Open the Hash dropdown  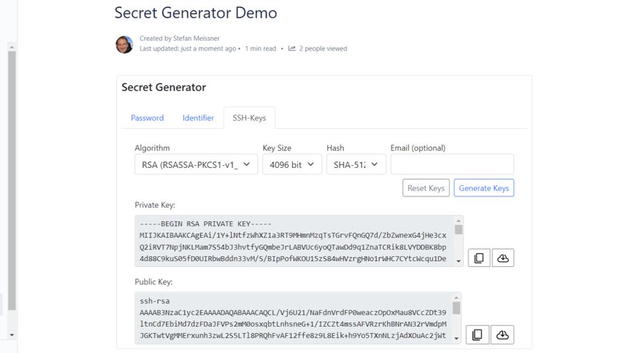356,164
